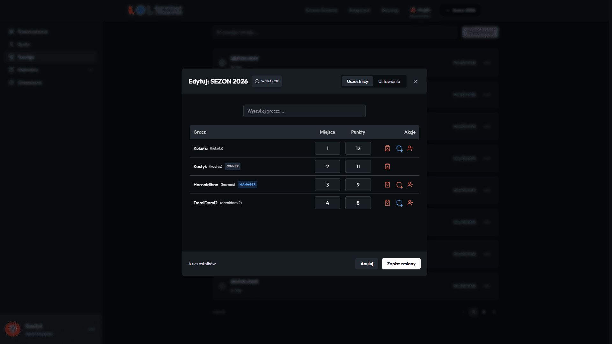
Task: Click player name Kostyś
Action: [200, 166]
